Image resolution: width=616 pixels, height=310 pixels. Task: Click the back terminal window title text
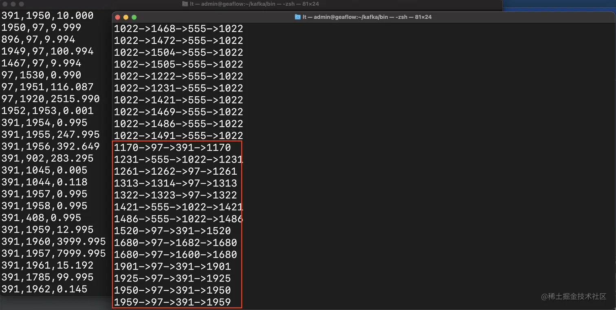[x=254, y=4]
